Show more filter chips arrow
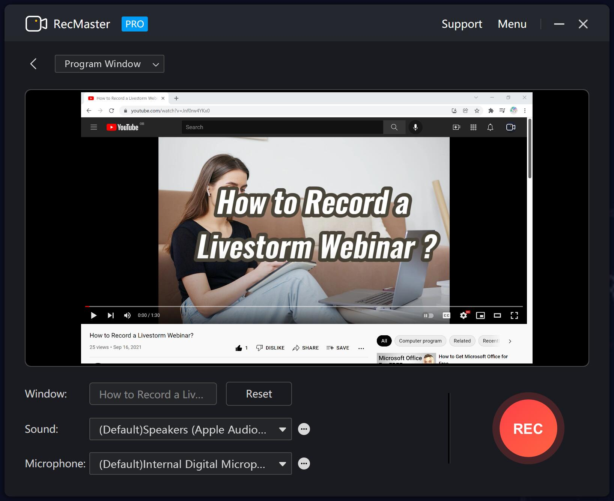614x501 pixels. click(x=510, y=341)
